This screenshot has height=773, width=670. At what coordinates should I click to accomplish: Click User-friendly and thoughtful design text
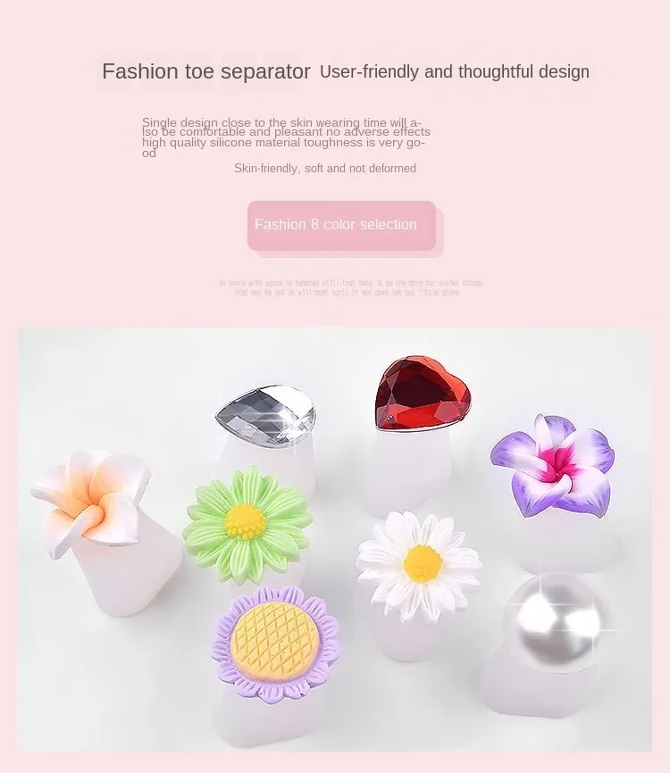(455, 72)
